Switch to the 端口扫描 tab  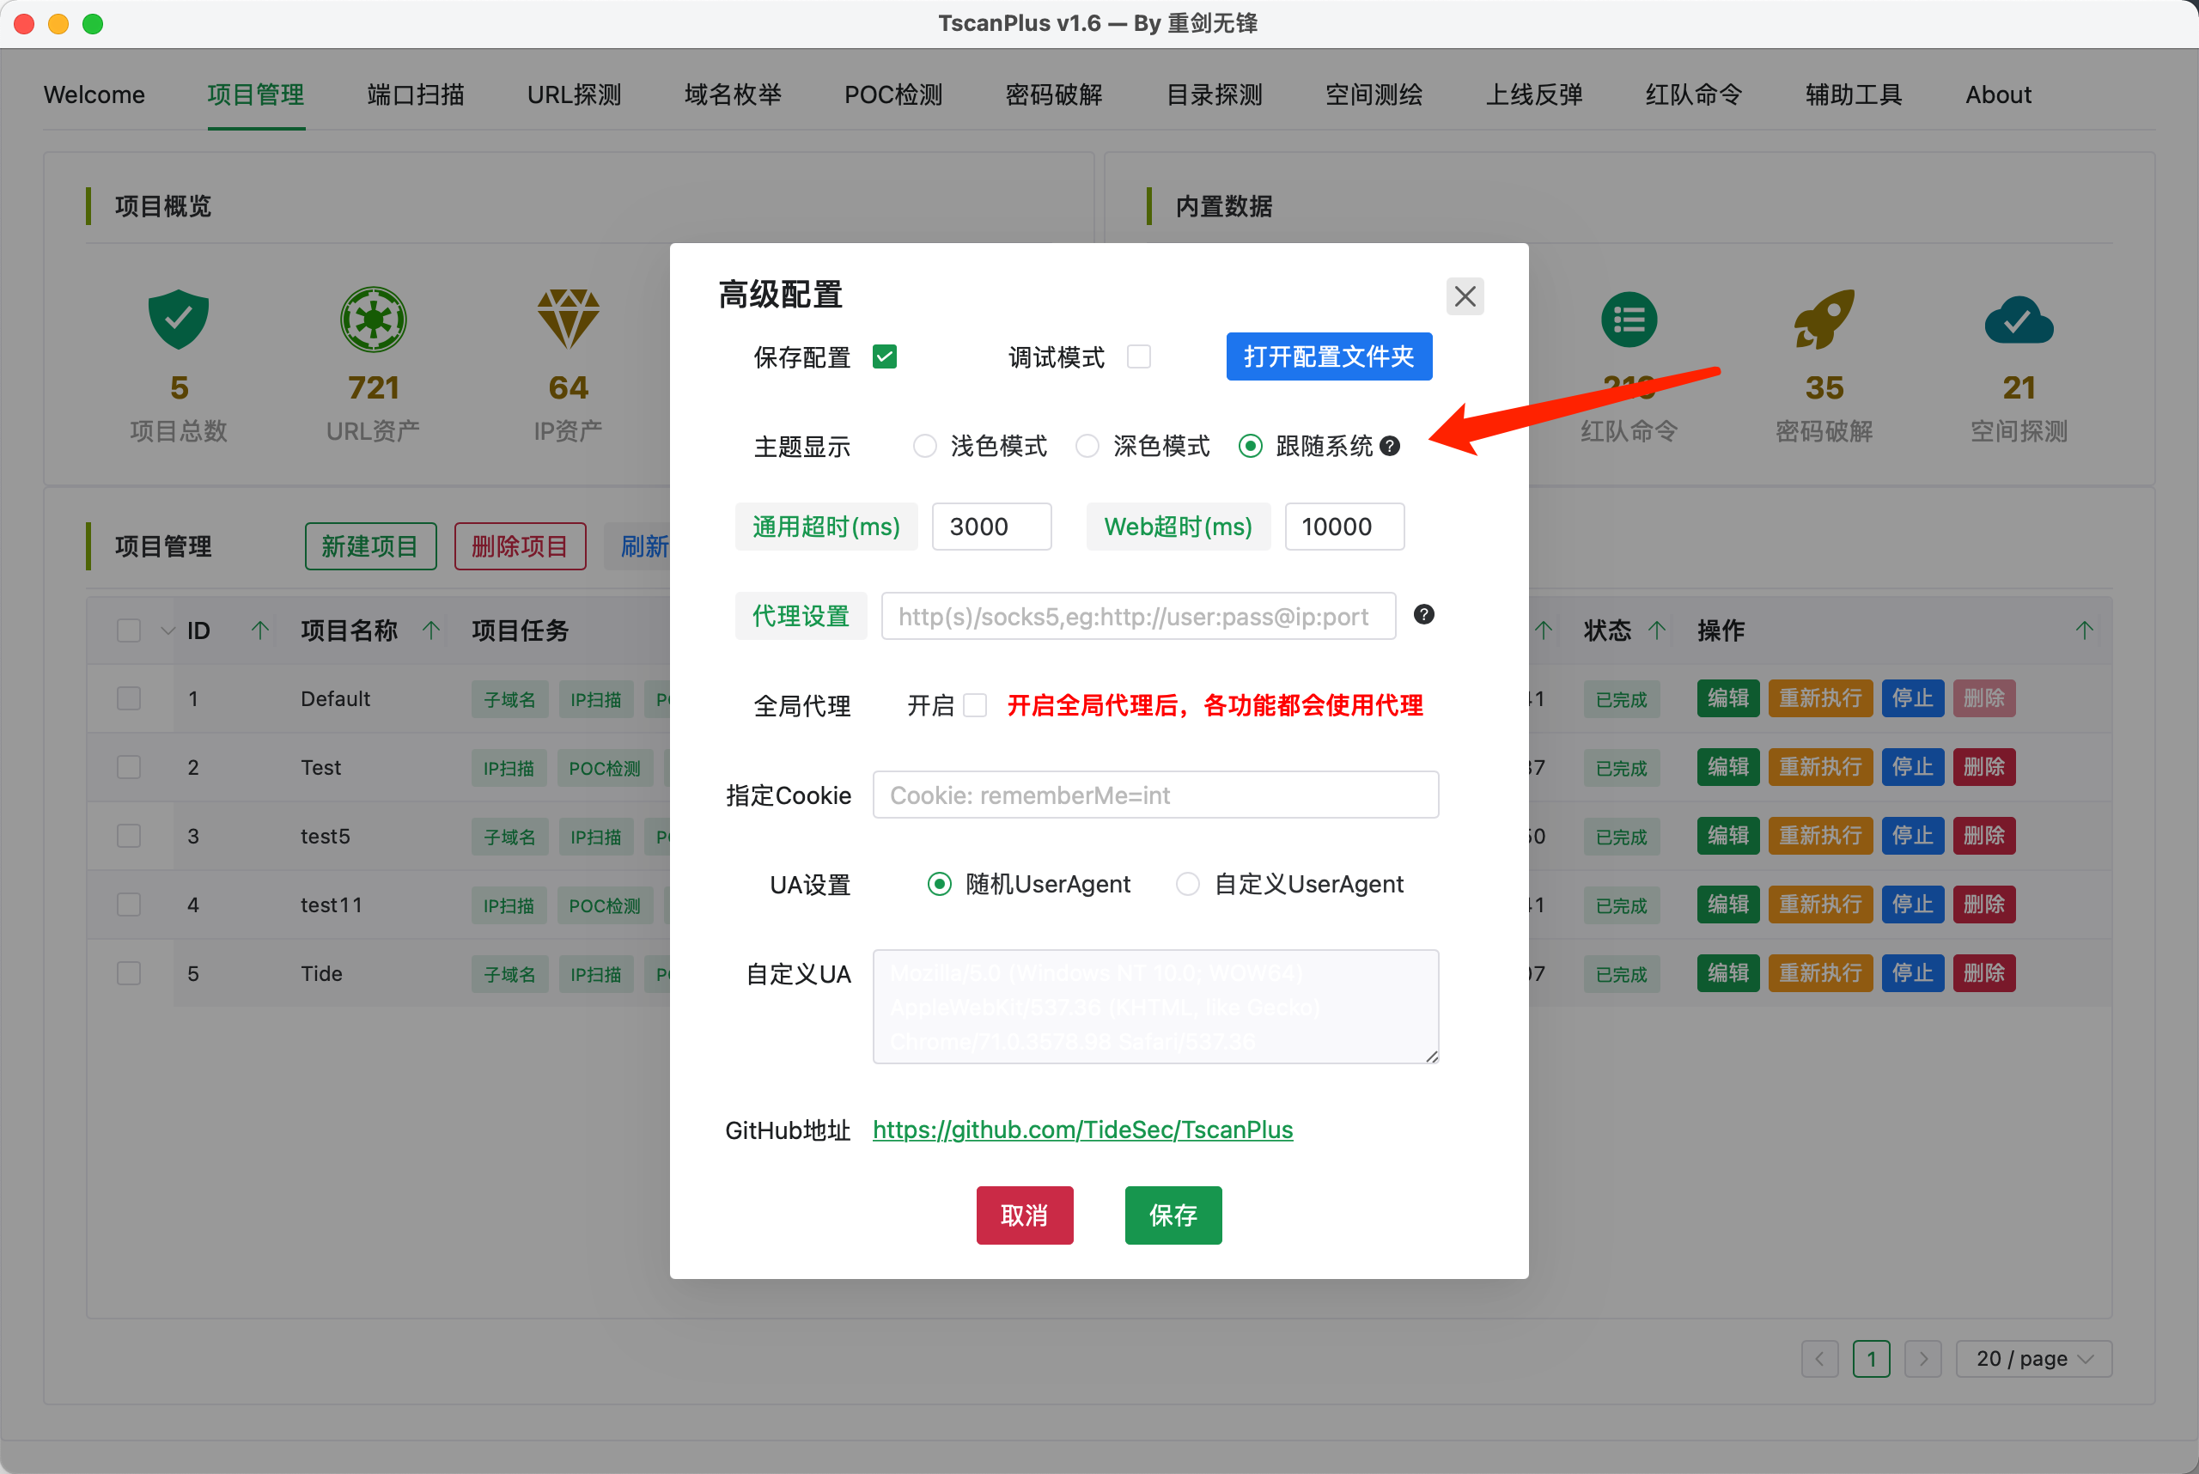coord(416,95)
